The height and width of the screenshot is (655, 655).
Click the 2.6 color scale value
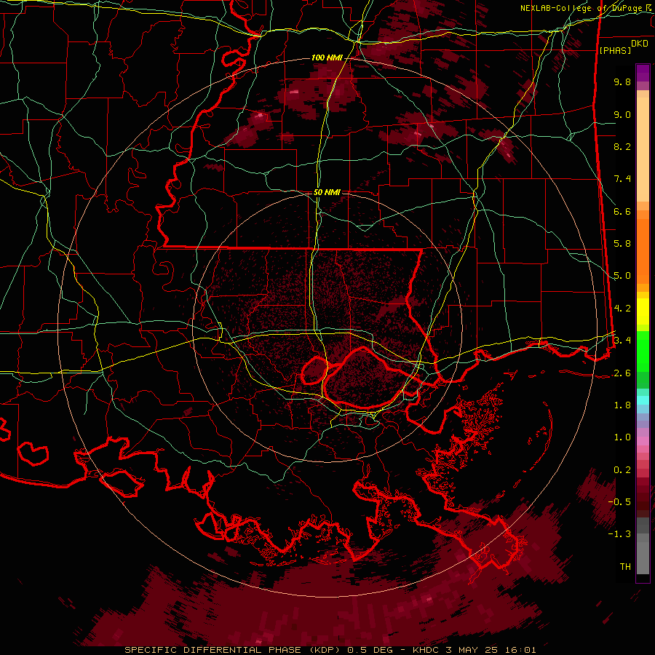(622, 373)
